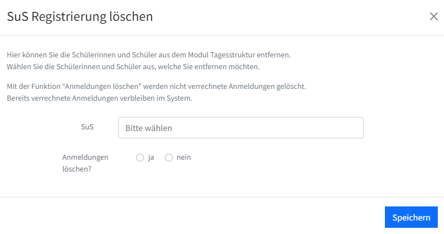The height and width of the screenshot is (234, 444).
Task: Select 'nein' for Anmeldungen löschen
Action: point(169,157)
